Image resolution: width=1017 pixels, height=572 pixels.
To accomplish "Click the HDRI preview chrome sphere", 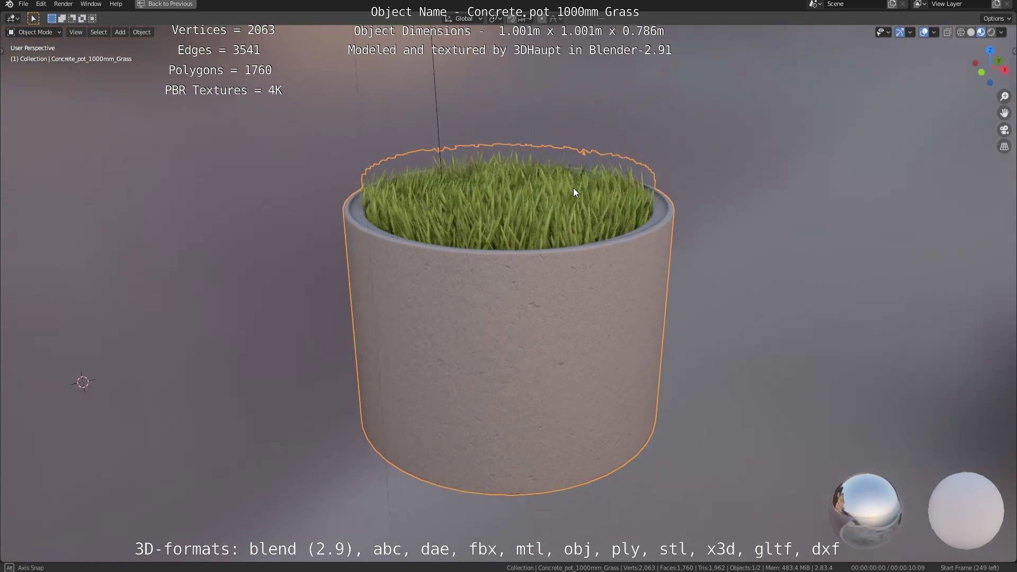I will point(867,511).
